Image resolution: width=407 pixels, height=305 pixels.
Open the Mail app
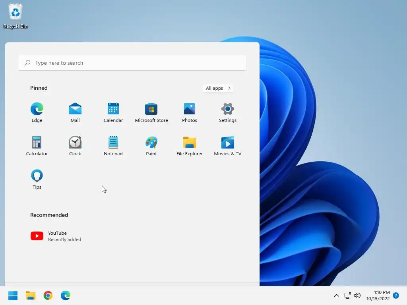[x=75, y=112]
